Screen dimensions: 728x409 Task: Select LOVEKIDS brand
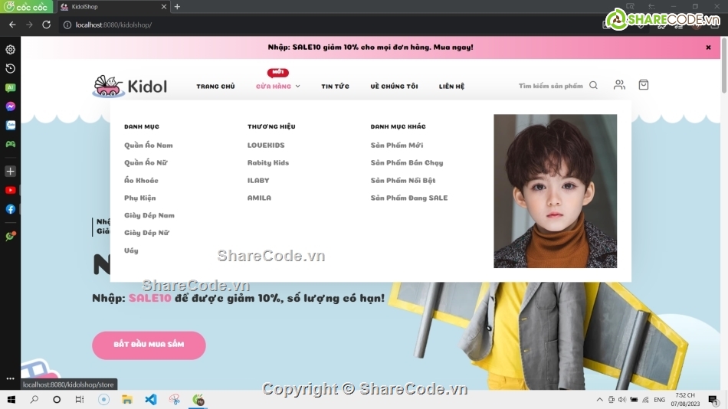[266, 146]
